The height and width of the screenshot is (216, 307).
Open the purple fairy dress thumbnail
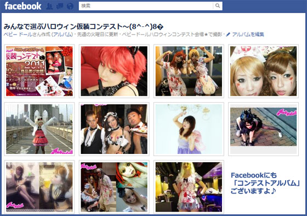coord(189,129)
